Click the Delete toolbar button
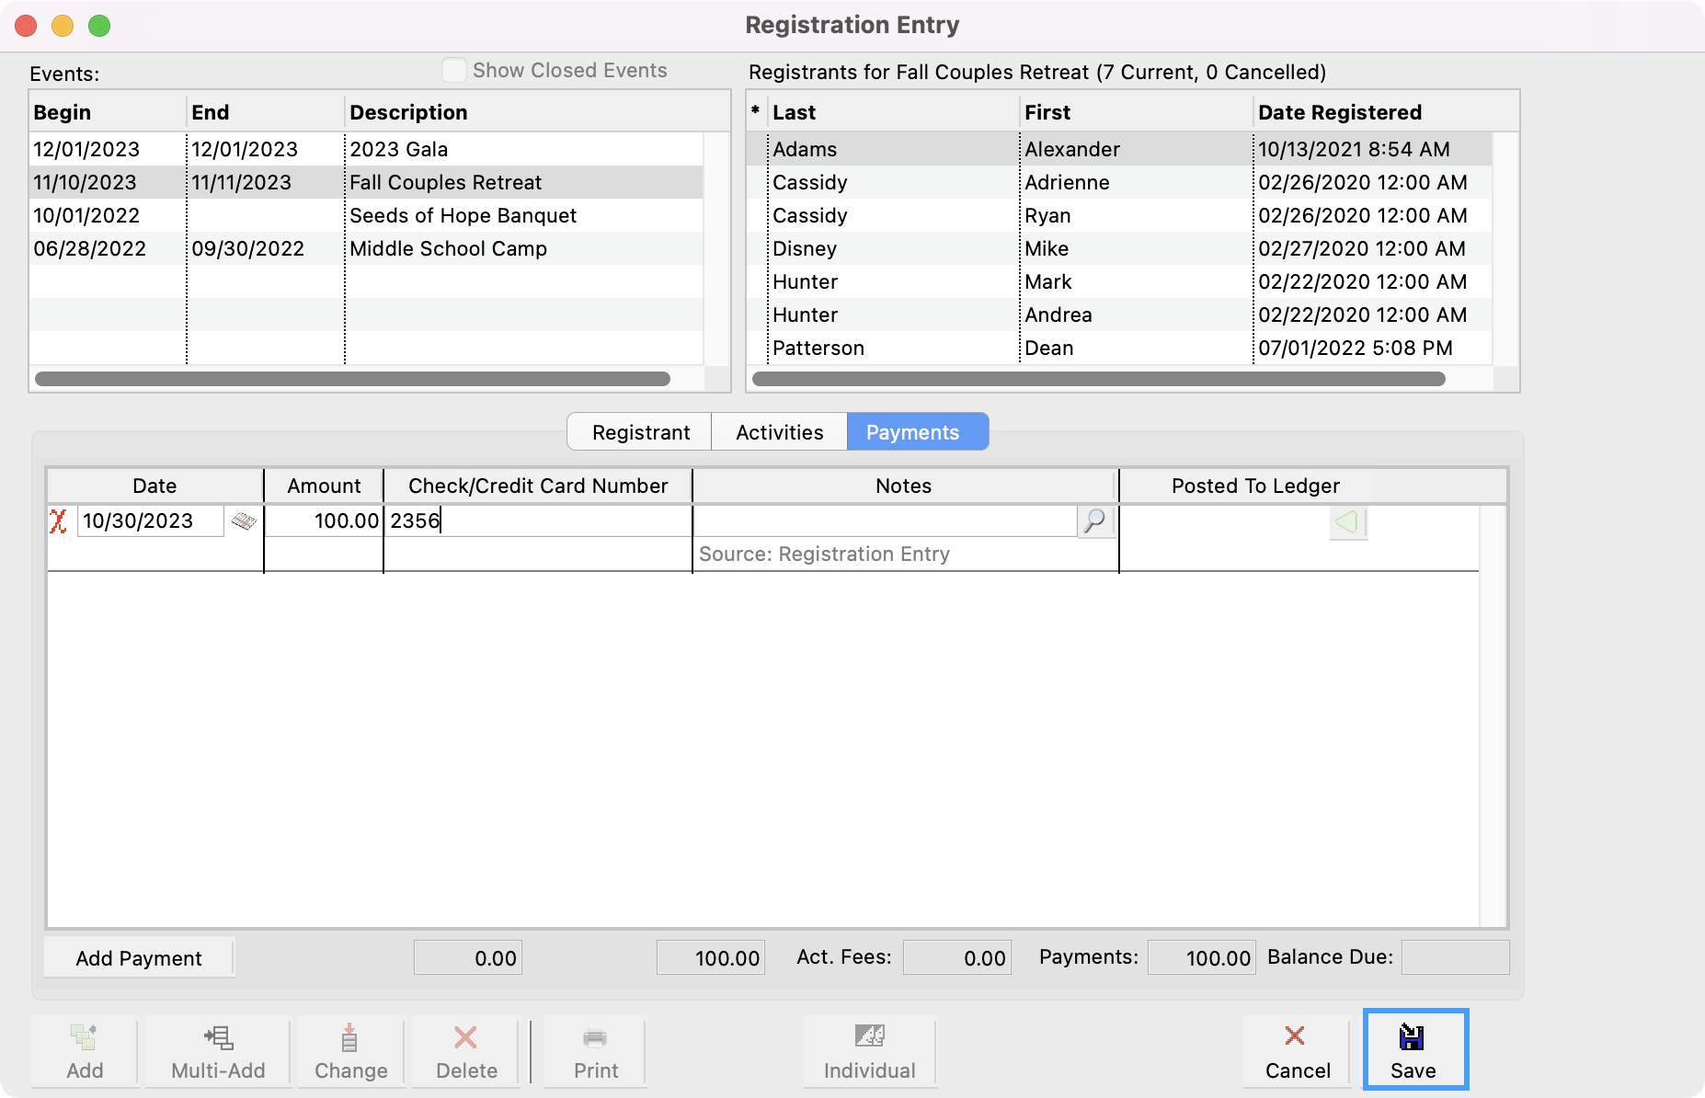1705x1098 pixels. [466, 1052]
